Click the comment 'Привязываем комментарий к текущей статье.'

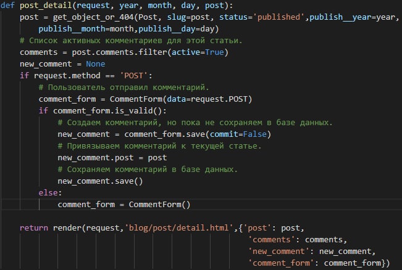click(x=159, y=146)
